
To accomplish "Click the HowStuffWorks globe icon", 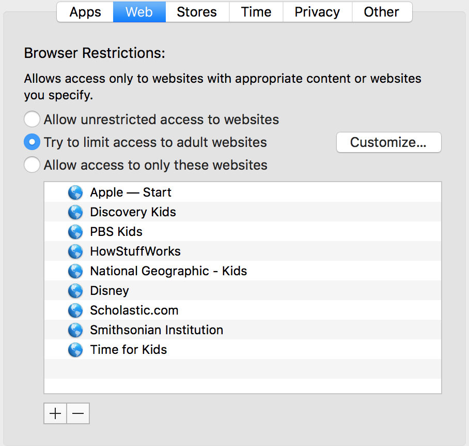I will coord(75,251).
